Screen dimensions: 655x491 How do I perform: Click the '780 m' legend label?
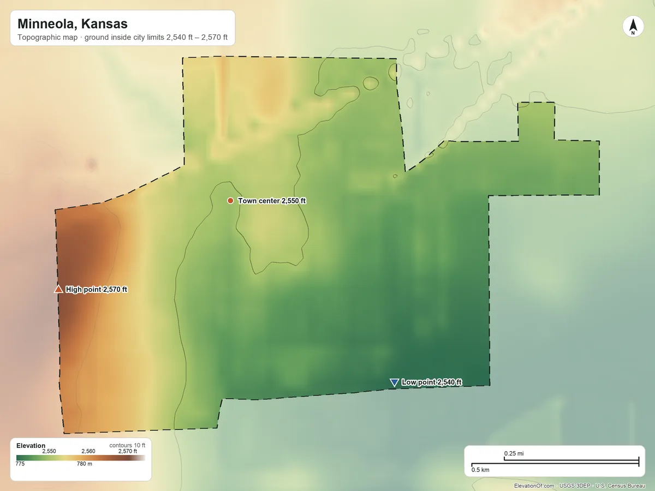[x=85, y=464]
